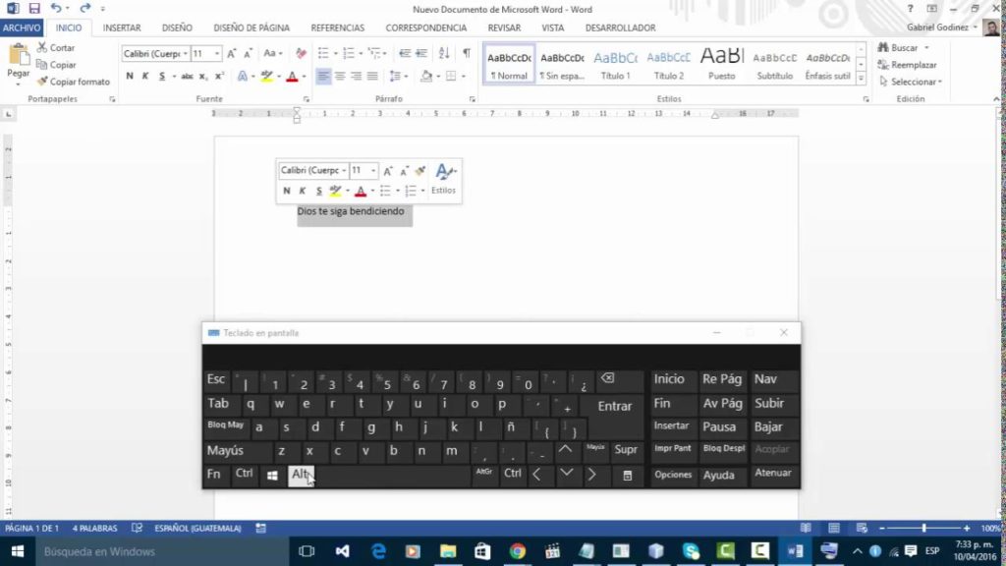Apply bold formatting from the Fuente group

pos(130,75)
